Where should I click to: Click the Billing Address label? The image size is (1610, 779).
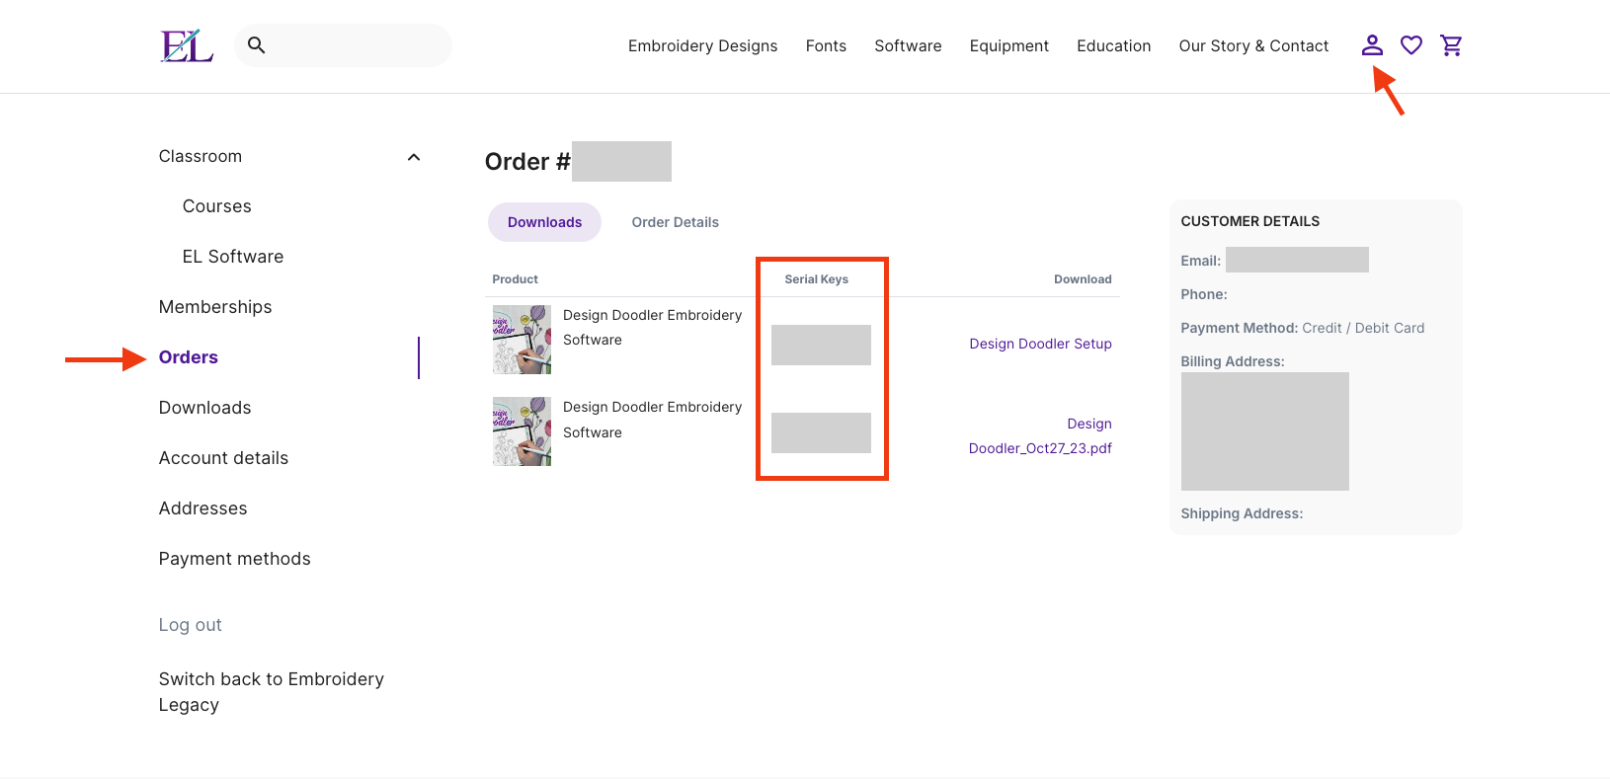1232,361
